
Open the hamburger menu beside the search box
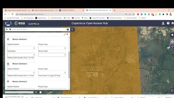click(x=7, y=29)
